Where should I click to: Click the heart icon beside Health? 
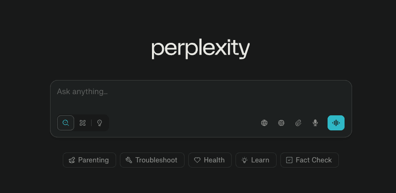click(197, 160)
